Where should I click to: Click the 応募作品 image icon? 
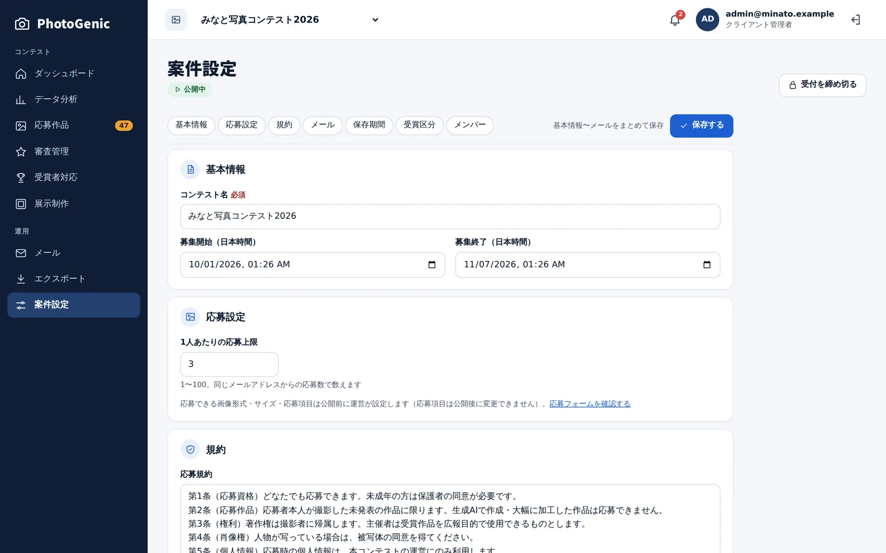[21, 126]
